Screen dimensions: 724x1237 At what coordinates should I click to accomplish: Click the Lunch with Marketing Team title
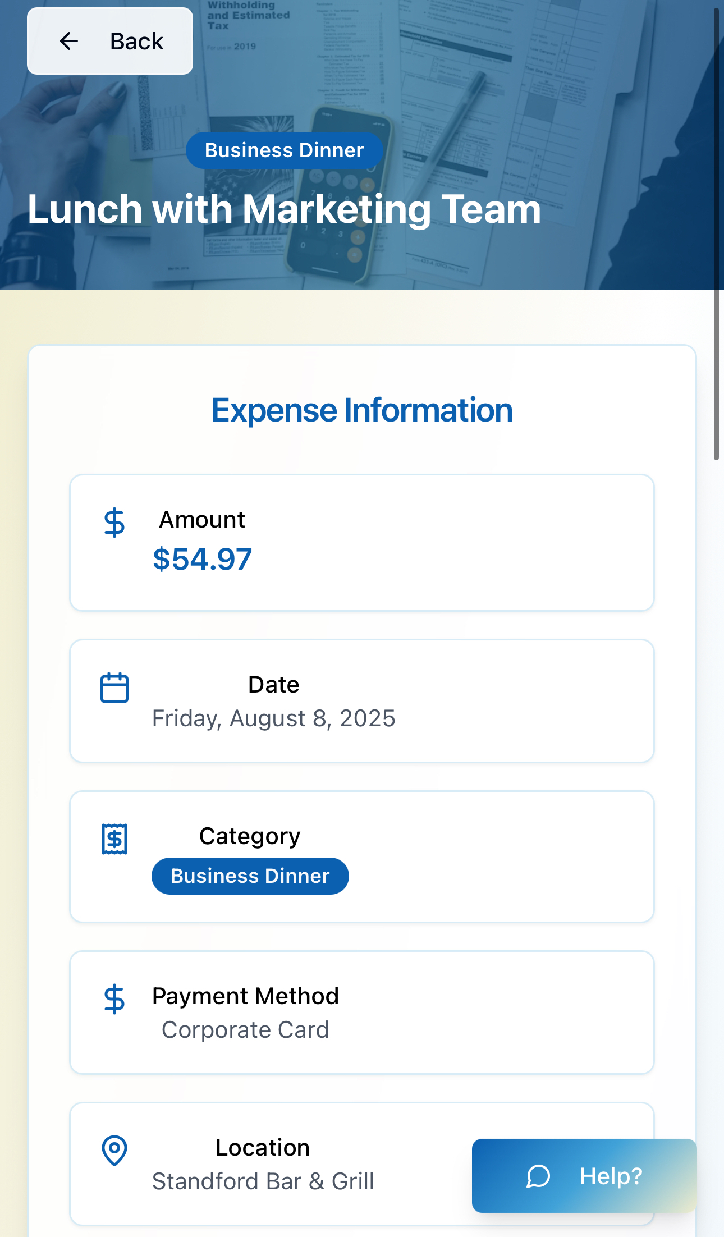point(284,209)
